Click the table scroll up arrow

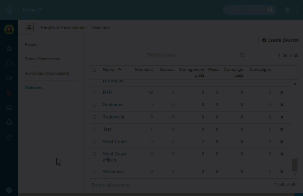point(295,84)
